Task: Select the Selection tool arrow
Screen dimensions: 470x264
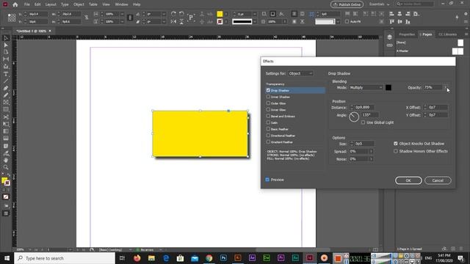Action: tap(6, 38)
